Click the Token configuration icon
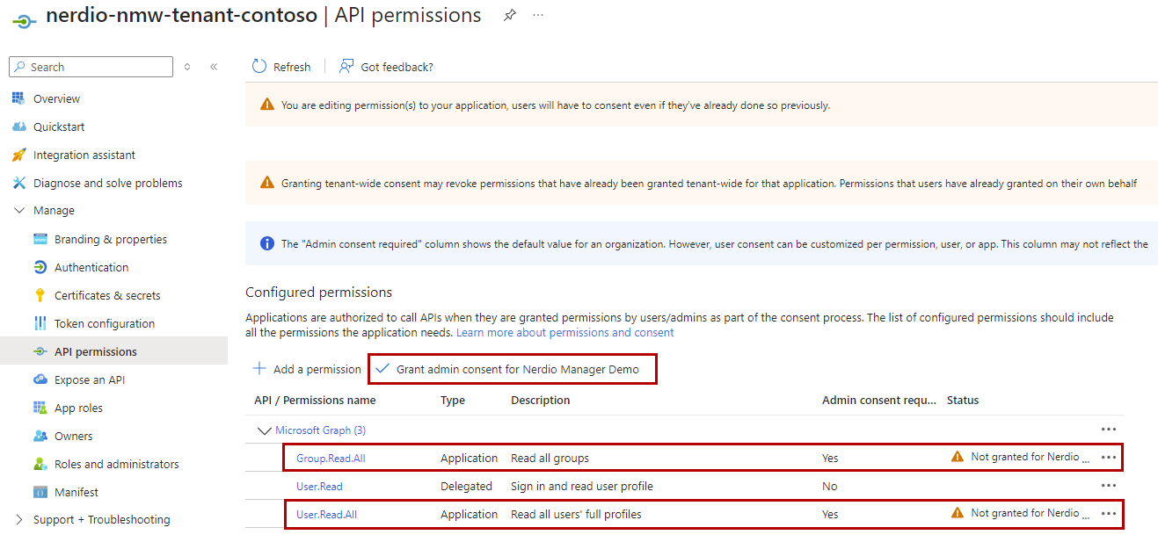This screenshot has height=542, width=1158. coord(40,323)
